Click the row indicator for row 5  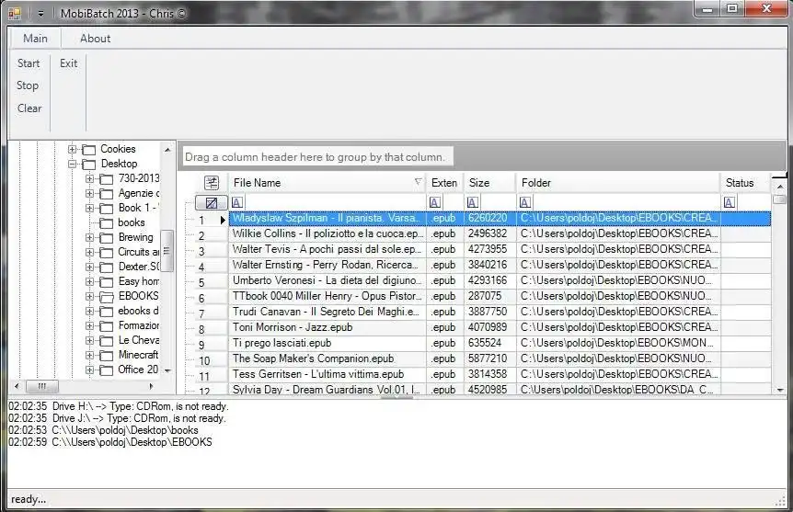tap(212, 282)
